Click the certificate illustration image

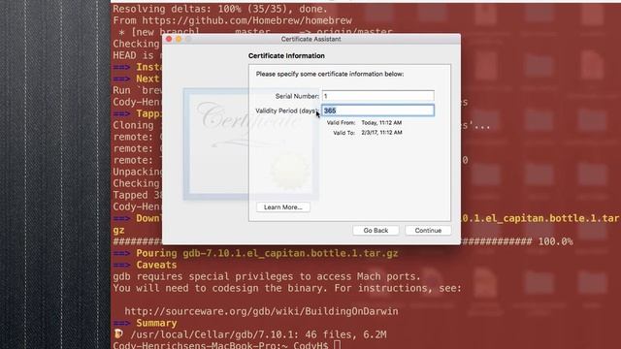(x=250, y=144)
